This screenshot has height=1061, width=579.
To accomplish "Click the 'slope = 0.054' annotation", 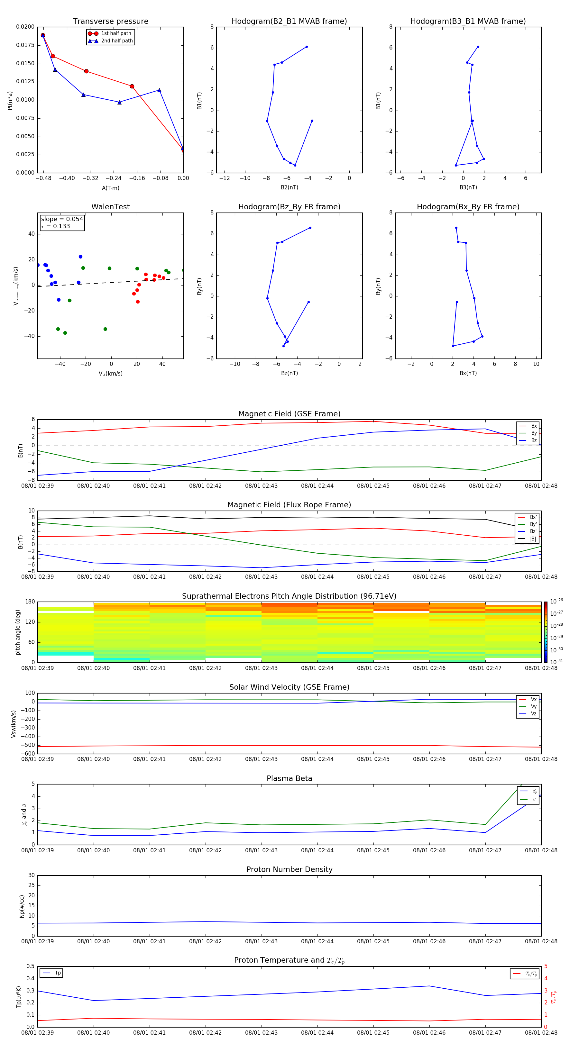I will (x=62, y=219).
